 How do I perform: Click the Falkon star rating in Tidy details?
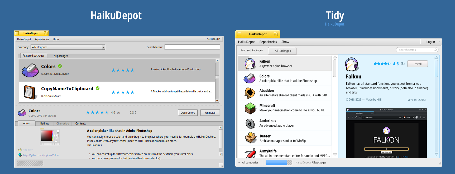pyautogui.click(x=382, y=64)
